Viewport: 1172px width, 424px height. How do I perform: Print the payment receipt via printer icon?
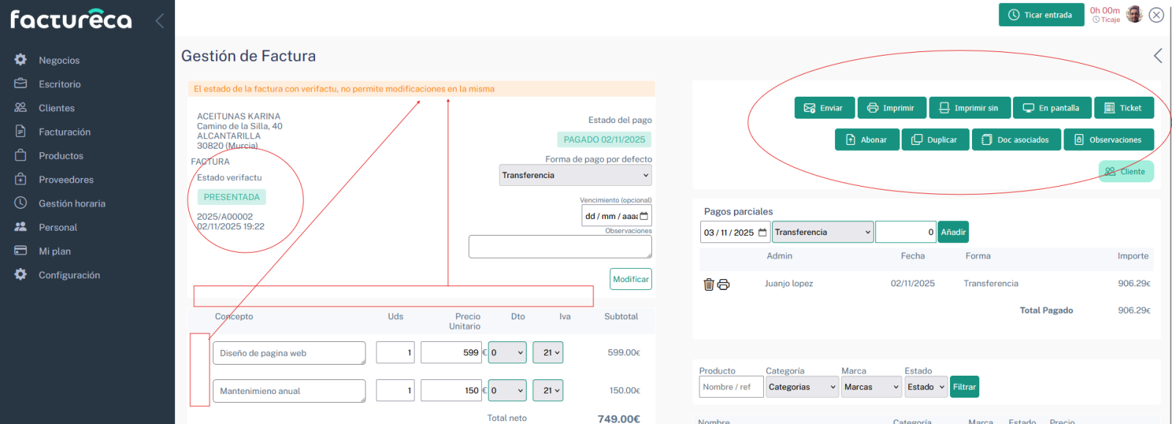coord(724,284)
